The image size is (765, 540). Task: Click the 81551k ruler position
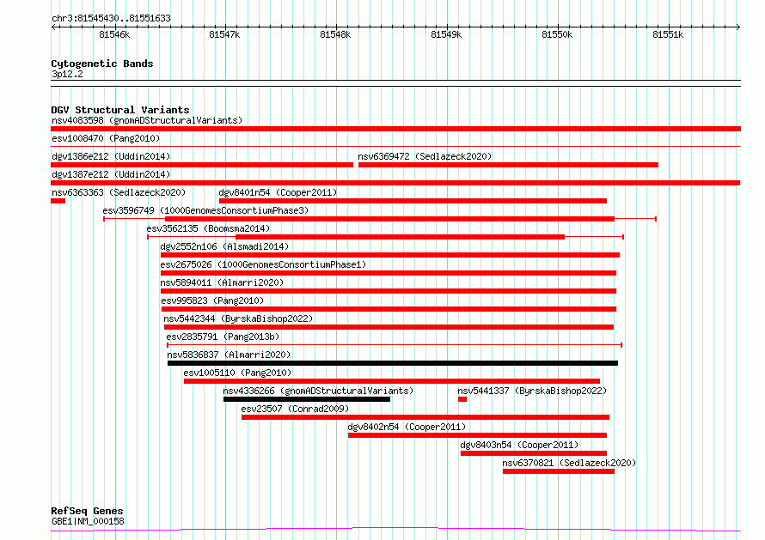pyautogui.click(x=668, y=34)
